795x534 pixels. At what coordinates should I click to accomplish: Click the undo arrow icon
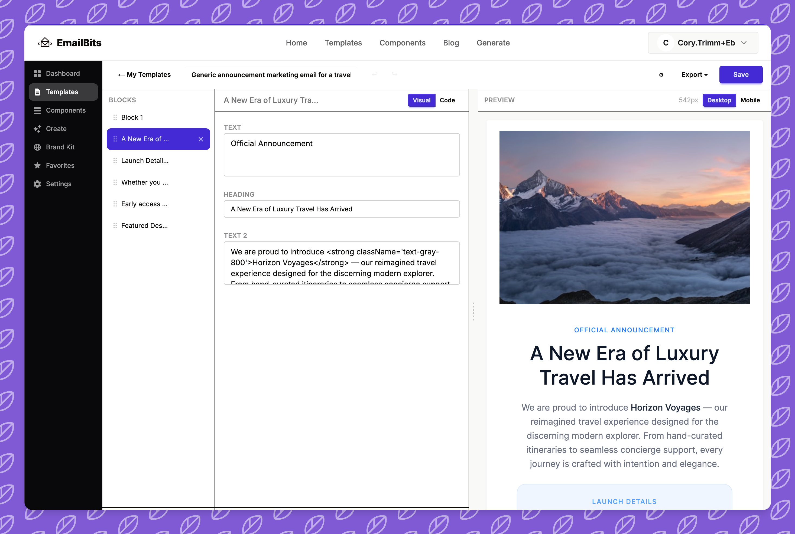(x=375, y=74)
